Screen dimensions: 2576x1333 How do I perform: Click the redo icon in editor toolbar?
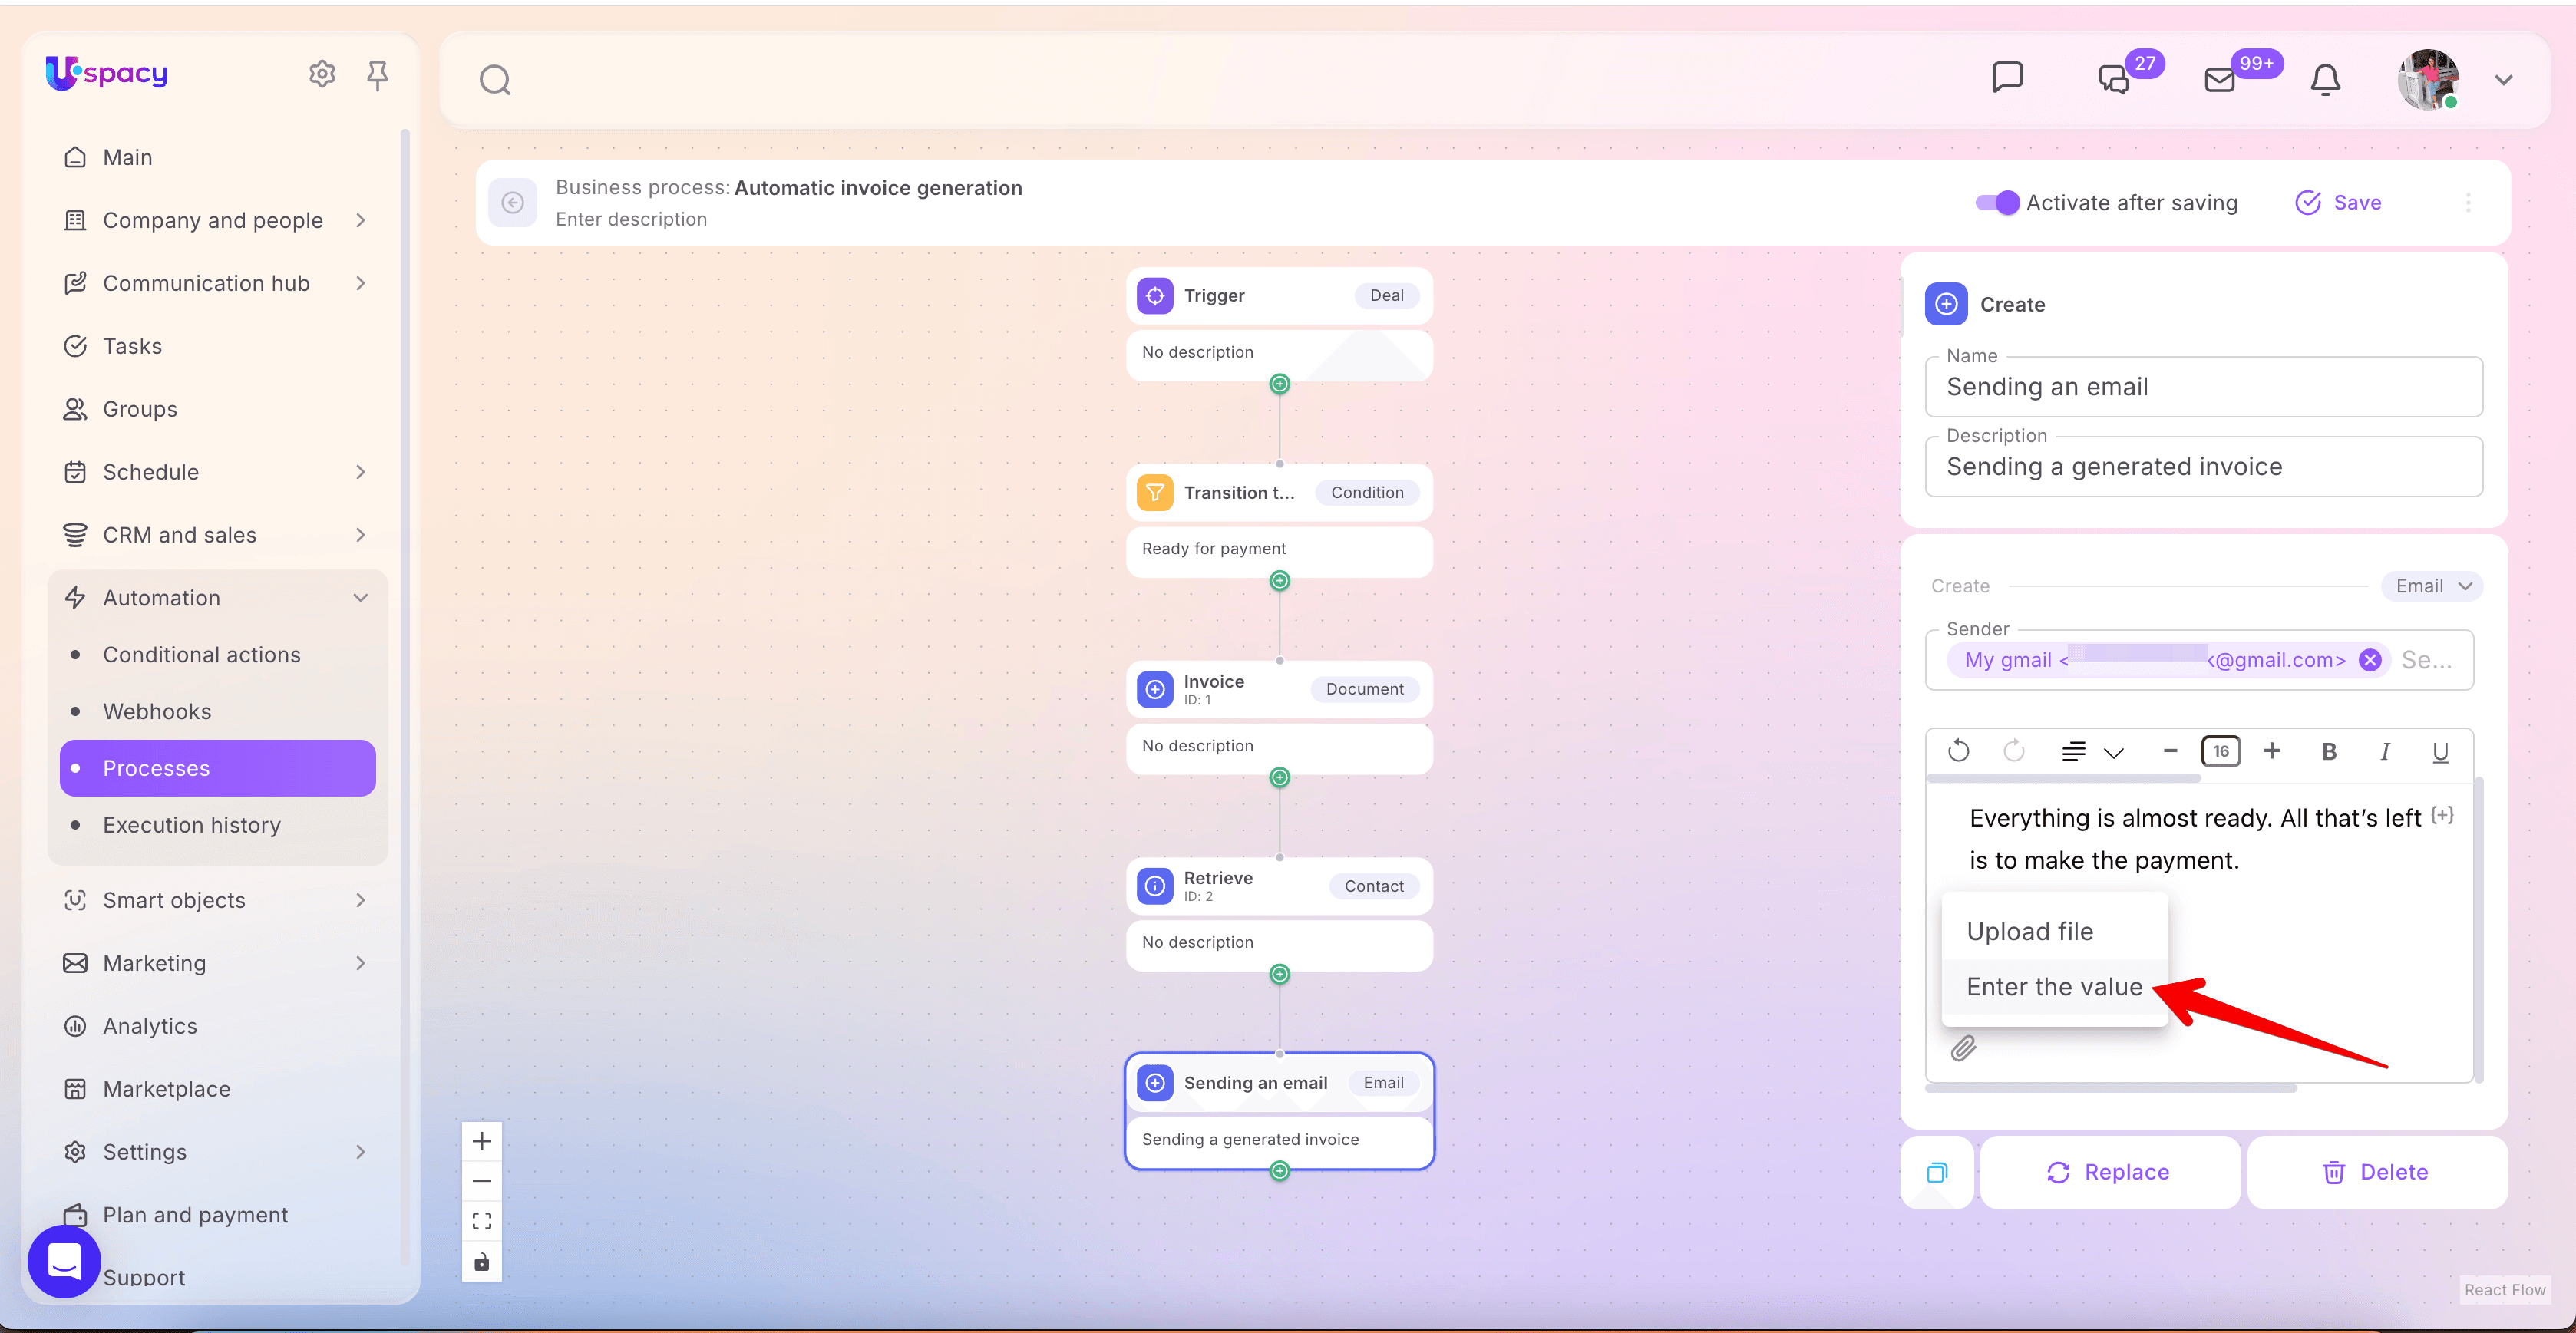coord(2014,751)
